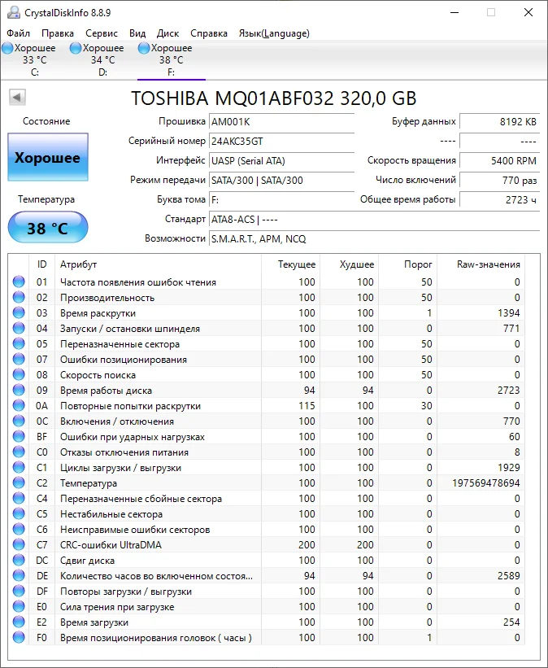Open the Файл menu
The image size is (548, 668).
point(19,33)
